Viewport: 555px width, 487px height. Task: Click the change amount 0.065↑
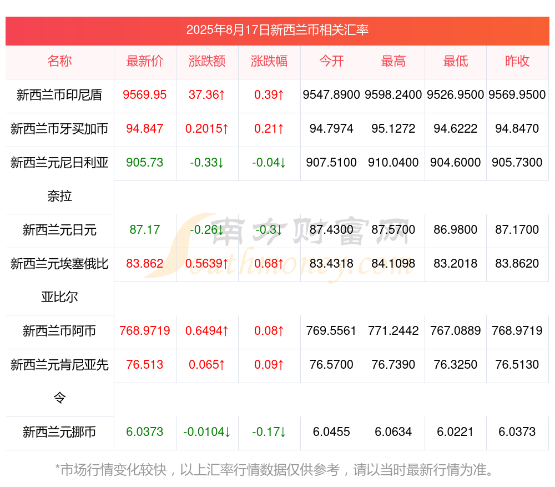tap(207, 364)
